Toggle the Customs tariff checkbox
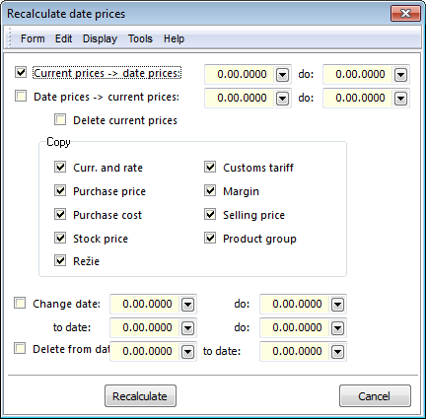This screenshot has width=426, height=419. point(210,168)
